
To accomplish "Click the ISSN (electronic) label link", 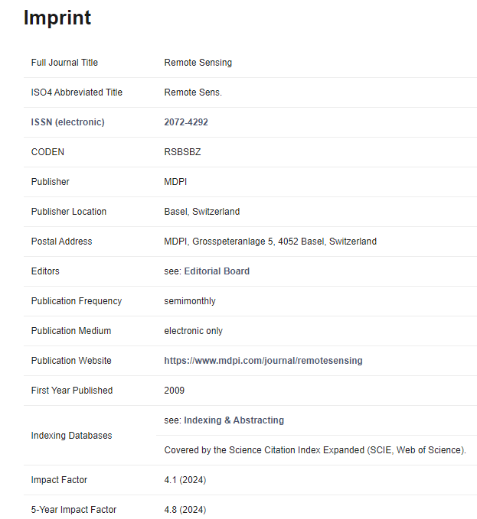I will 68,122.
